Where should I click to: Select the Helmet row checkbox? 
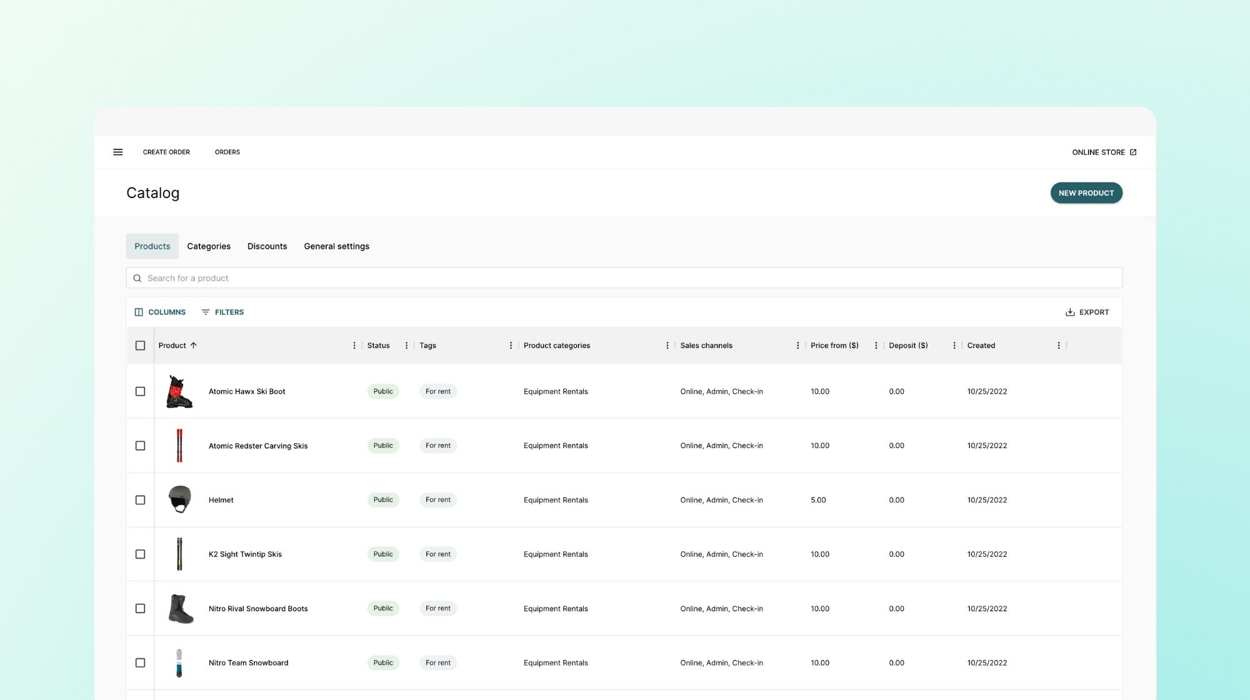point(140,500)
